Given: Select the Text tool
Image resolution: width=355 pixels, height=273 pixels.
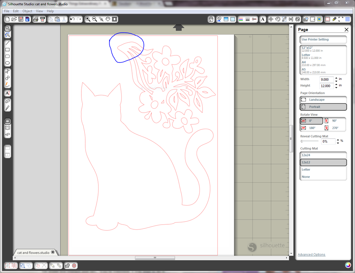Looking at the screenshot, I should (x=7, y=93).
